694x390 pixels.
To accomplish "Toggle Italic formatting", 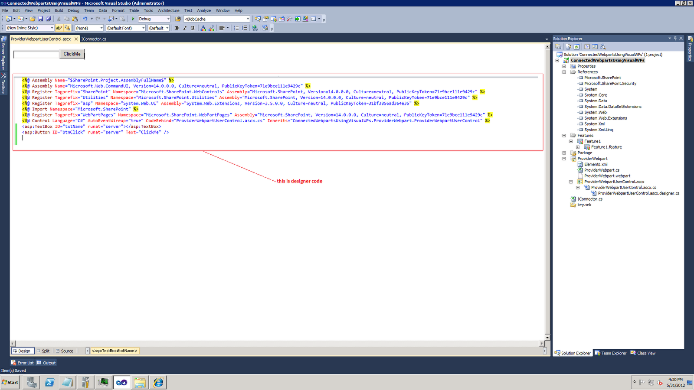I will click(185, 28).
